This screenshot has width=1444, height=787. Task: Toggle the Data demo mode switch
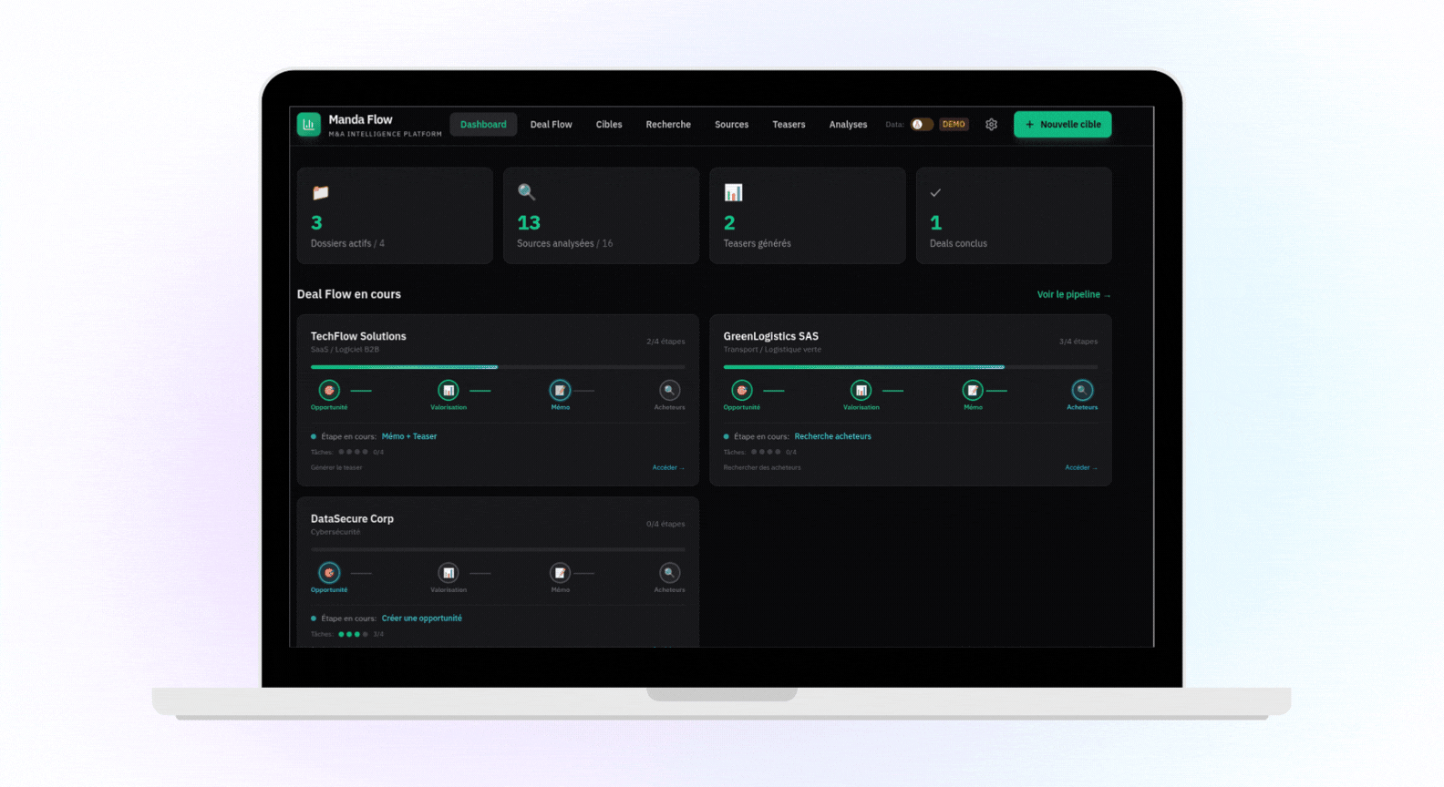click(x=922, y=125)
